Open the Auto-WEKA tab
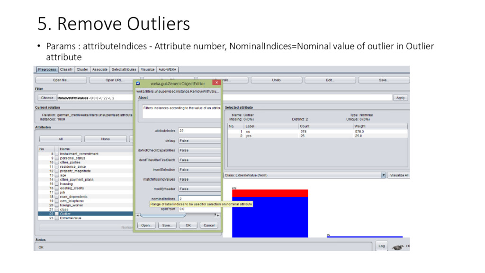This screenshot has width=485, height=273. 167,70
